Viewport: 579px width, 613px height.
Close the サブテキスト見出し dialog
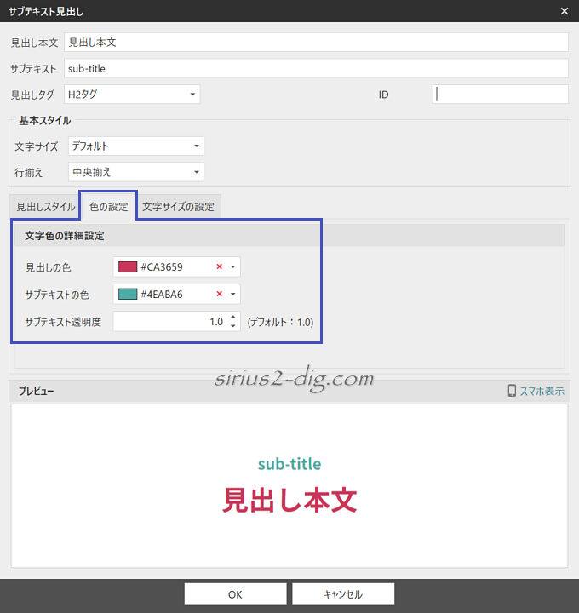coord(564,11)
